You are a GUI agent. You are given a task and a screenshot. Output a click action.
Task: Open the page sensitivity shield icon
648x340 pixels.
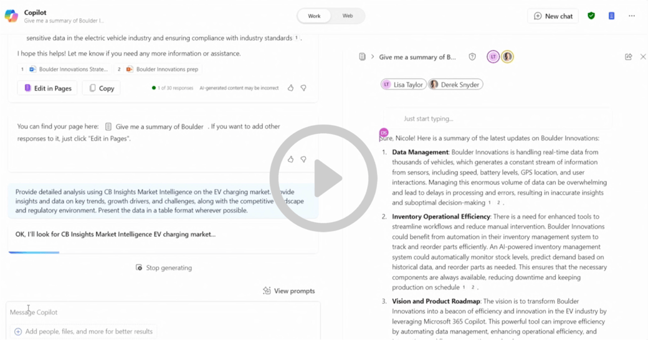point(472,57)
